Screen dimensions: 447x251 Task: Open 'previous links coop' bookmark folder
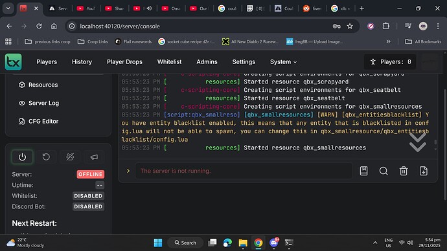(47, 41)
